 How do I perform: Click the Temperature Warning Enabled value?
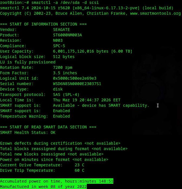tap(61, 116)
